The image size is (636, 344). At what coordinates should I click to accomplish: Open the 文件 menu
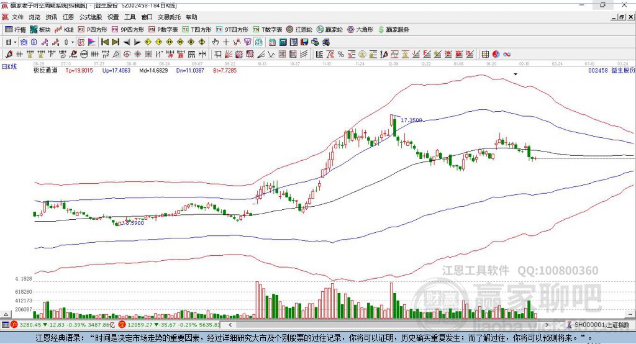(x=18, y=17)
